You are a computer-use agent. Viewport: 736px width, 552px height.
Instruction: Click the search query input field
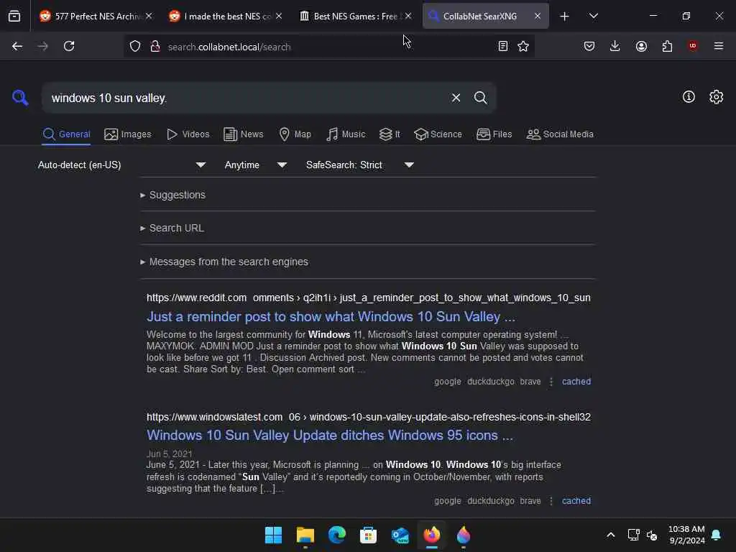click(x=247, y=98)
